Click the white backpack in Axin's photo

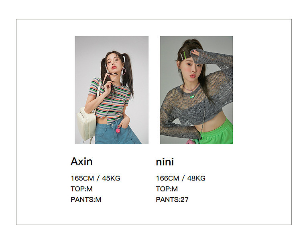86,124
